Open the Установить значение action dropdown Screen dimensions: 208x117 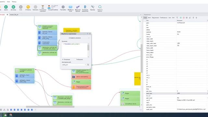(75, 38)
